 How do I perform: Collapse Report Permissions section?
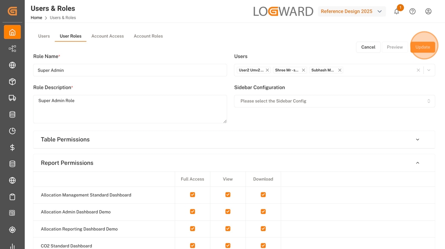click(x=234, y=163)
